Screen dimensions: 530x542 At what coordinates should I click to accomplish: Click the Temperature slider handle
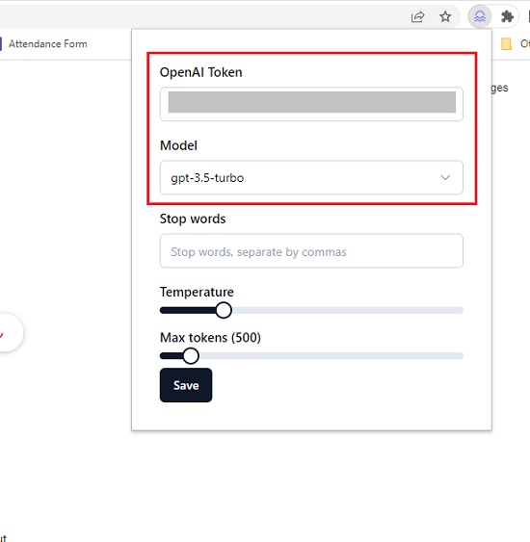tap(224, 310)
